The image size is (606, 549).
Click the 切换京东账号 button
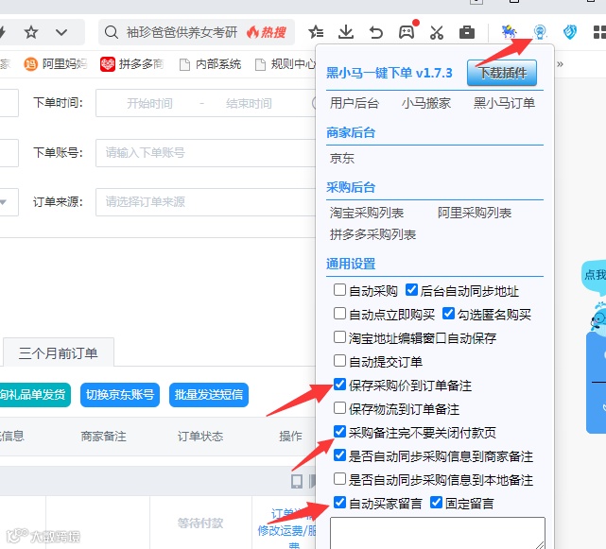pos(120,394)
